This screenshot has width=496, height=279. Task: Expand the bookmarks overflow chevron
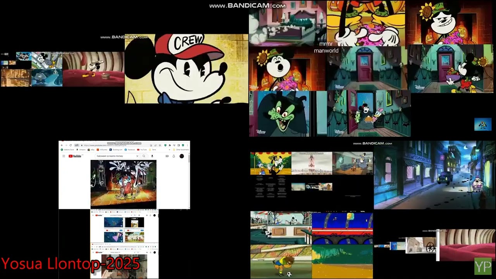point(169,150)
